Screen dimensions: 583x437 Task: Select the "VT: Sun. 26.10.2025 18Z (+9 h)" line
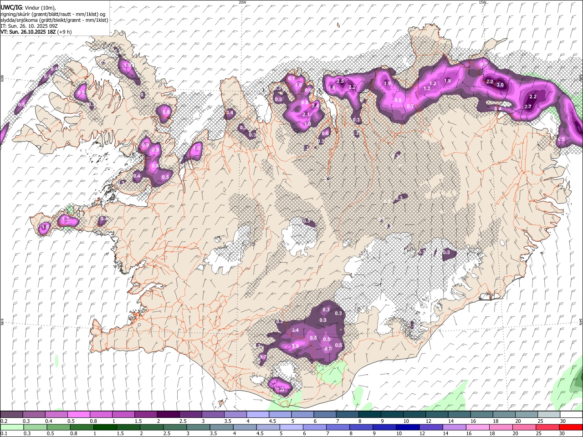[x=36, y=32]
